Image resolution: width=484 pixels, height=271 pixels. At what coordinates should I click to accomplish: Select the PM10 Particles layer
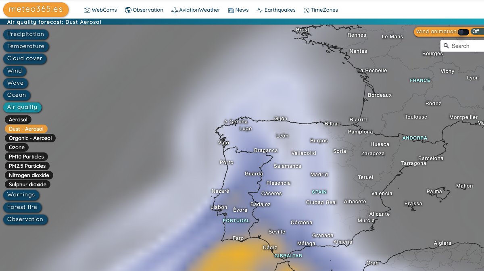pos(27,157)
